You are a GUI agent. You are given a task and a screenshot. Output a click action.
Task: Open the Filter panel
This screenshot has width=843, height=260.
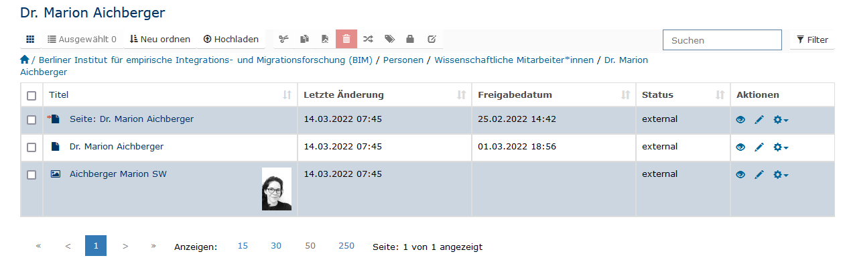click(812, 40)
